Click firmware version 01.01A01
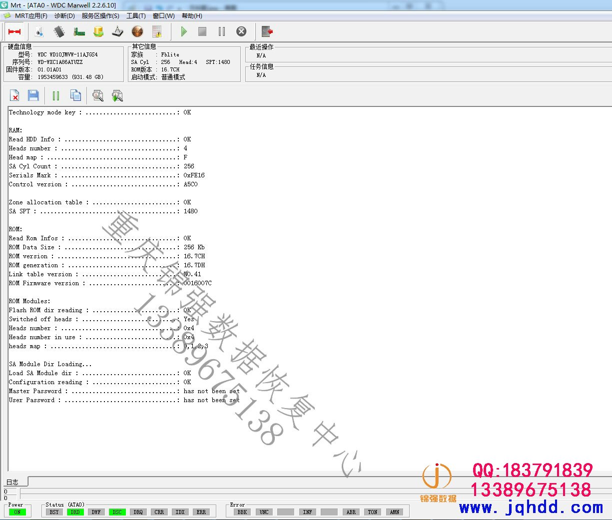 click(x=49, y=70)
